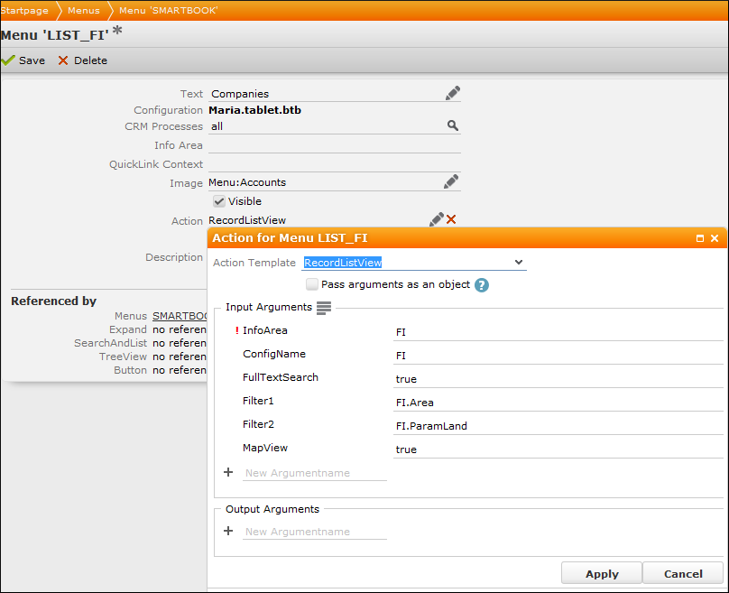Screen dimensions: 729x593
Task: Click the pencil icon beside Text field
Action: (x=452, y=93)
